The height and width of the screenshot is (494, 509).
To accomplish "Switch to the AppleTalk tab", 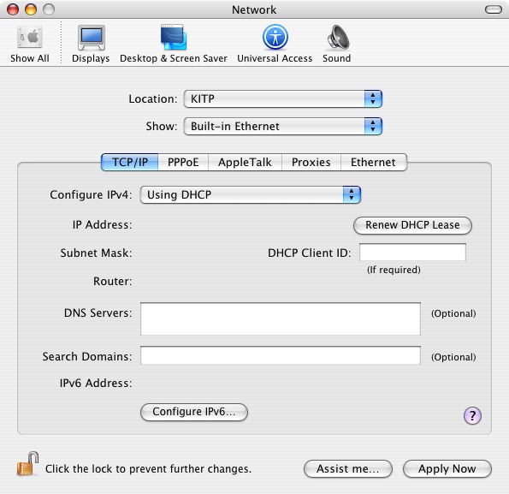I will point(245,163).
